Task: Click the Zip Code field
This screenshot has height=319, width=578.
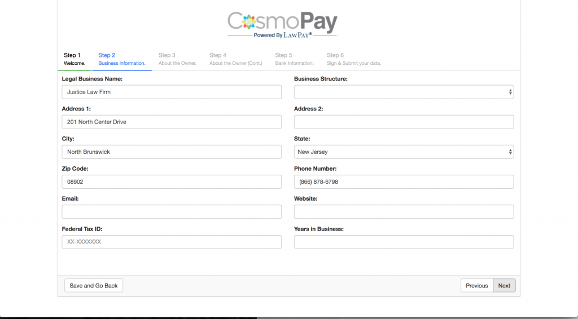Action: click(x=172, y=181)
